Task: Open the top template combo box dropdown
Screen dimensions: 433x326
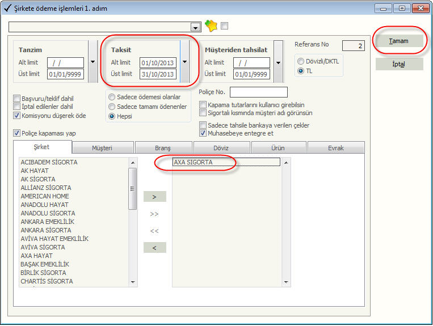Action: pos(196,27)
